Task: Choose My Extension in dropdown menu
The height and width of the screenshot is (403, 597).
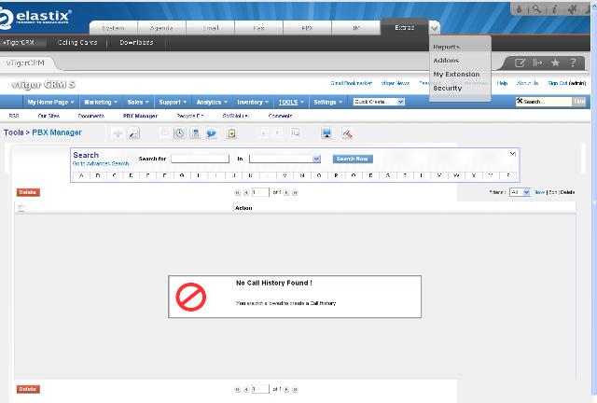Action: pos(456,74)
